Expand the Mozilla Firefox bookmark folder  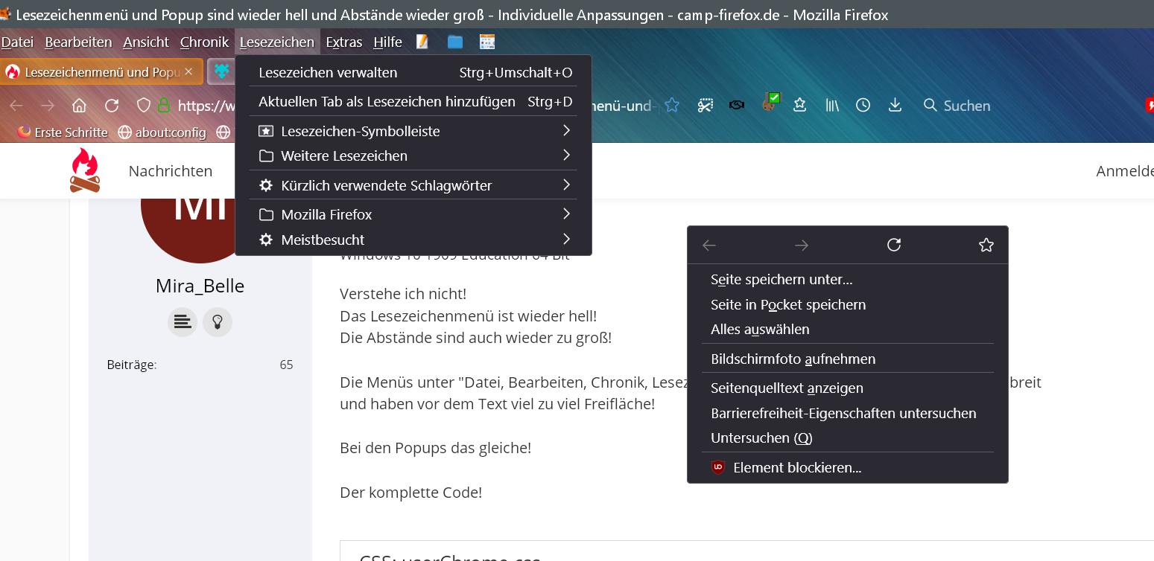(413, 214)
